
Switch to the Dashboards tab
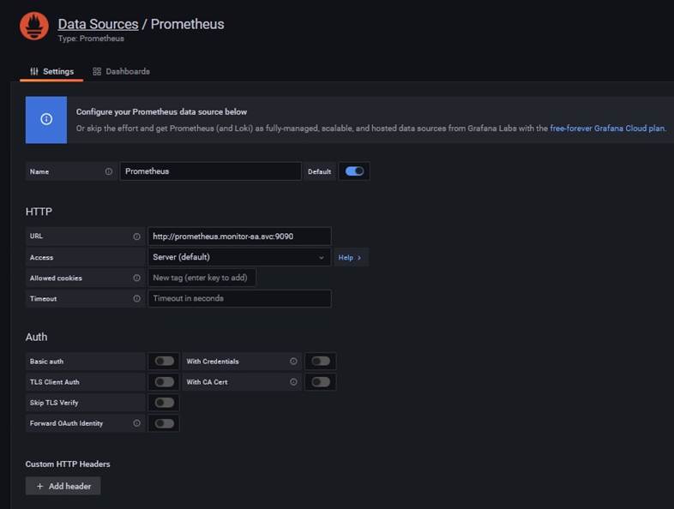pyautogui.click(x=121, y=71)
